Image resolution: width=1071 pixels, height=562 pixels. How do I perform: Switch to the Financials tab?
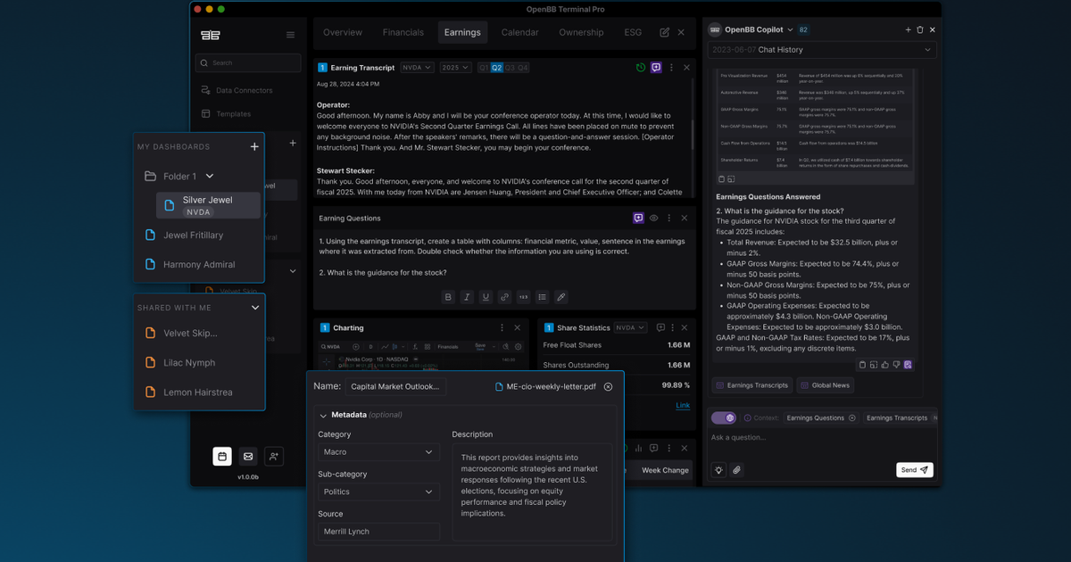[x=403, y=32]
